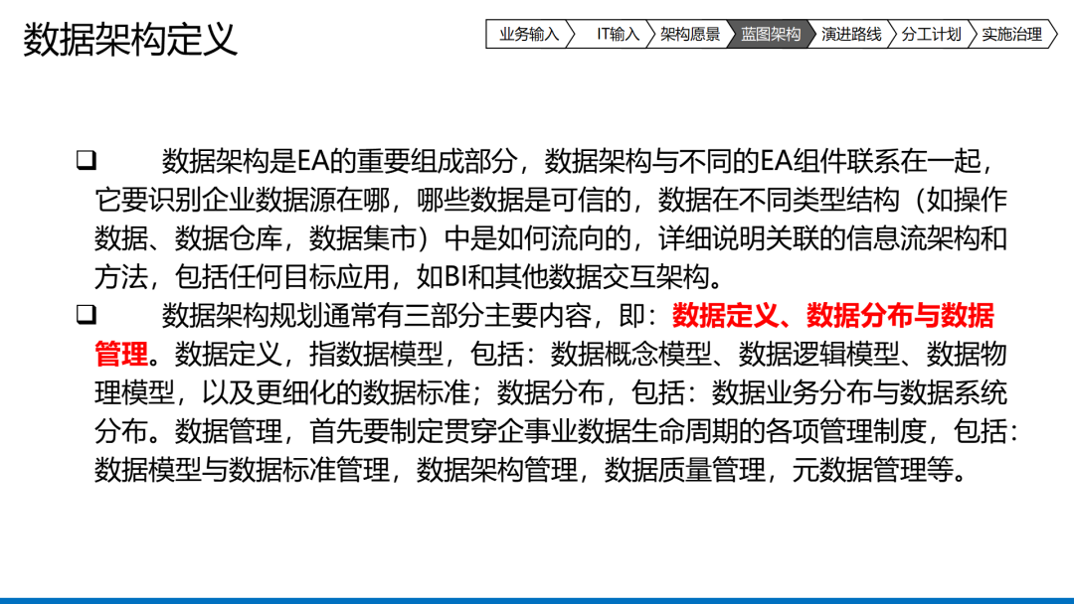Click the text line mentioning BI和其他数据交互架构
This screenshot has height=604, width=1074.
[410, 277]
